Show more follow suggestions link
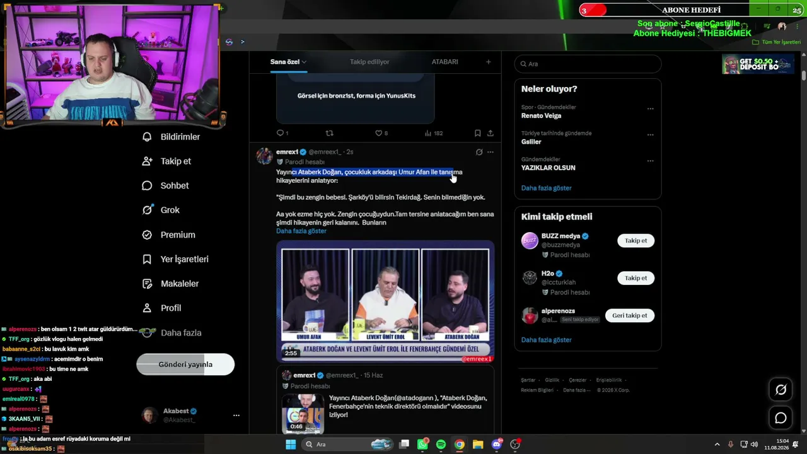 pyautogui.click(x=547, y=340)
